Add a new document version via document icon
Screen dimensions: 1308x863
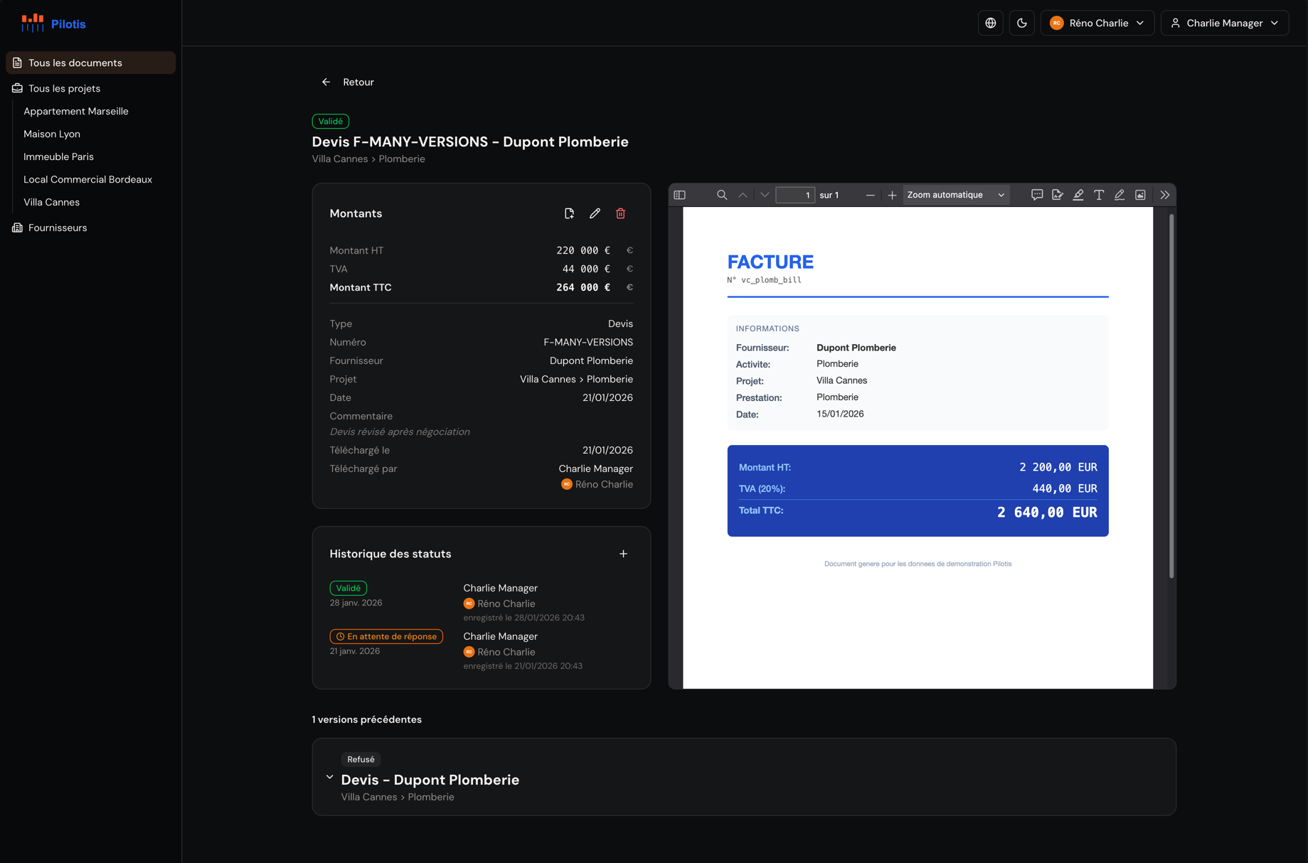[569, 213]
